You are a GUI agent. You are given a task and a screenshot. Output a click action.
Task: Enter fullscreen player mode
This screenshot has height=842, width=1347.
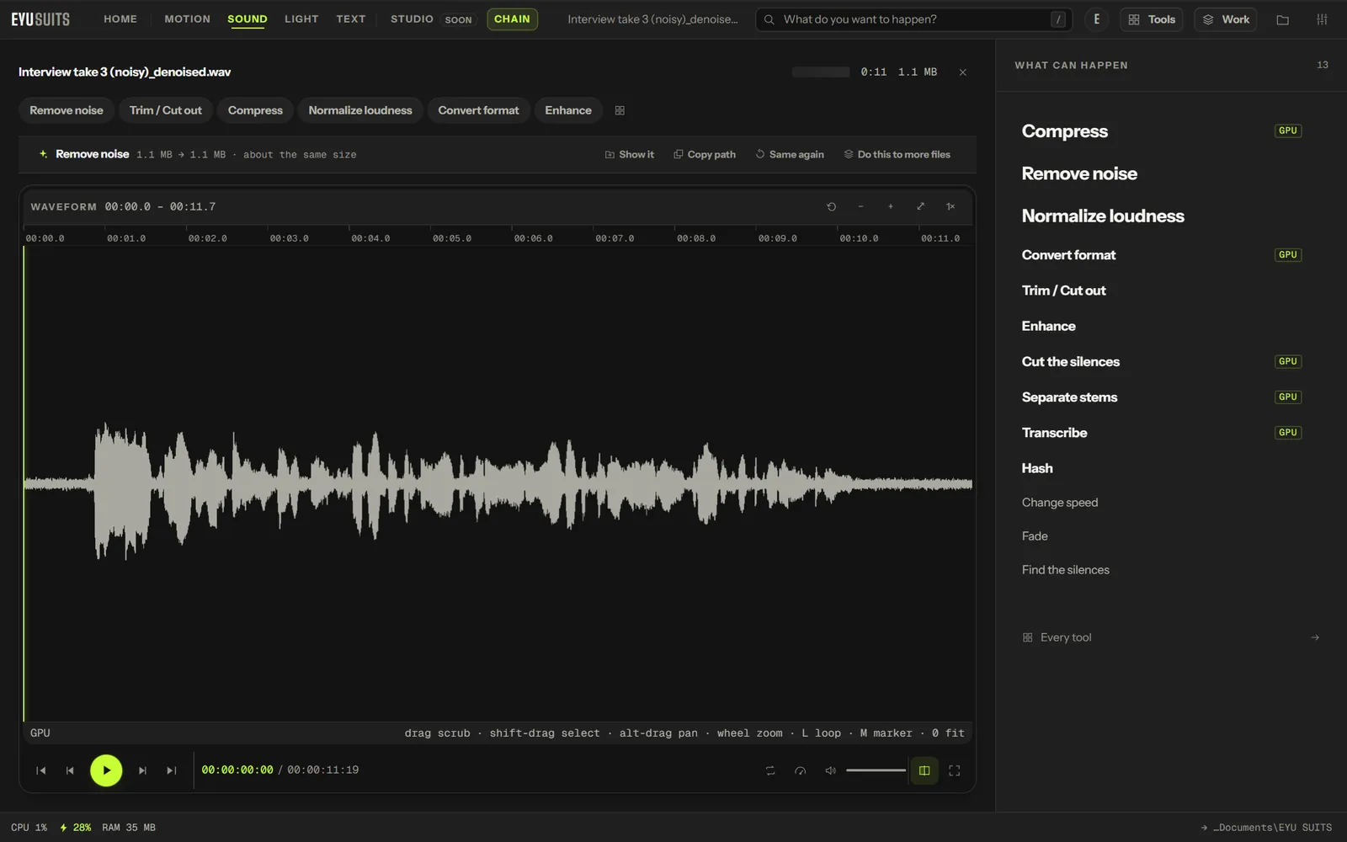(955, 770)
